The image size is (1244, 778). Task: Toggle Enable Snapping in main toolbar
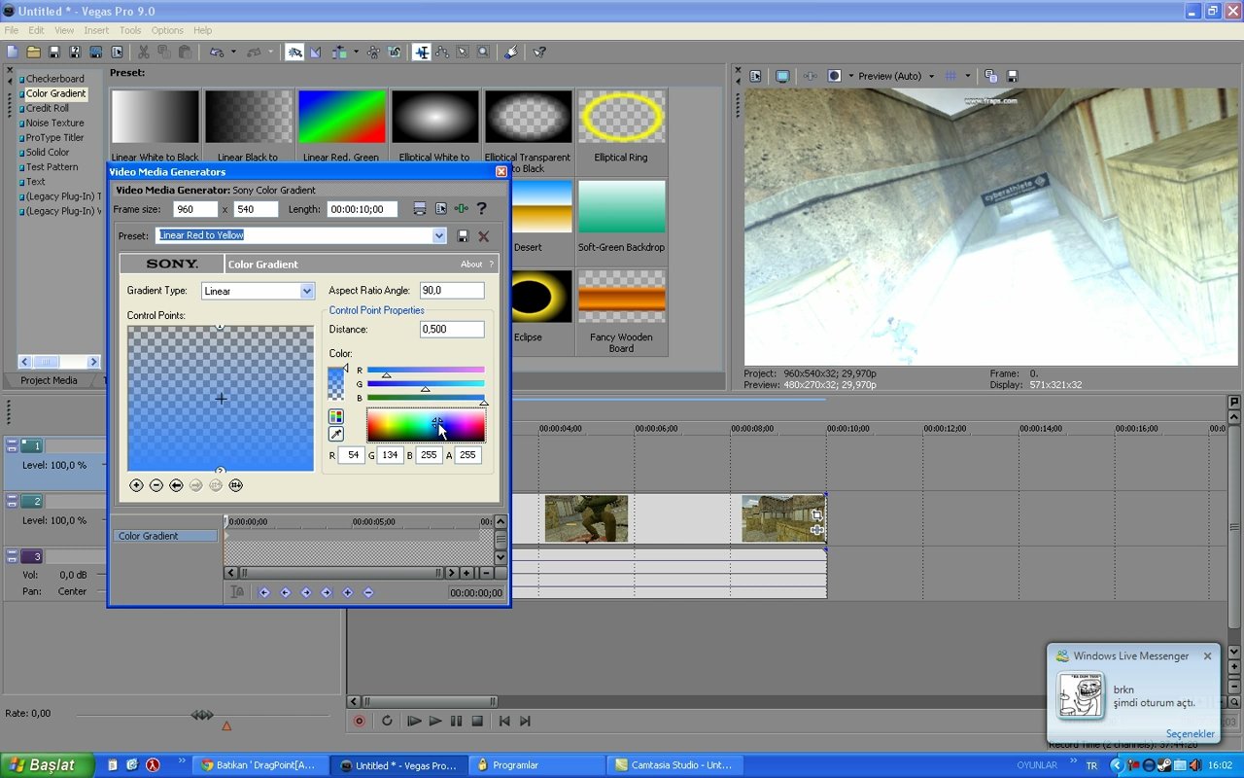(x=294, y=52)
